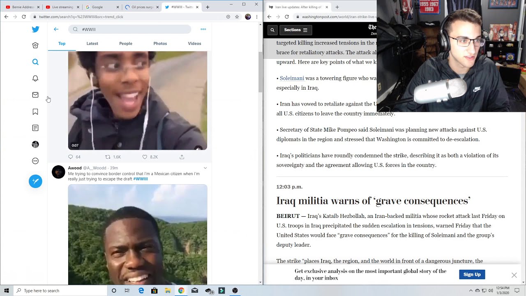The height and width of the screenshot is (296, 526).
Task: Open the Windows Start menu
Action: tap(7, 291)
